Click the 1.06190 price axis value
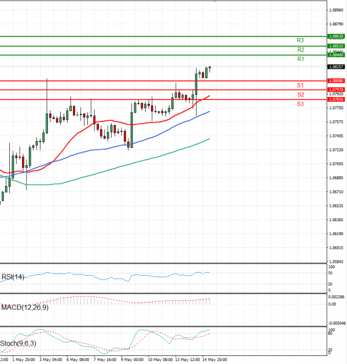This screenshot has height=364, width=347. 336,234
